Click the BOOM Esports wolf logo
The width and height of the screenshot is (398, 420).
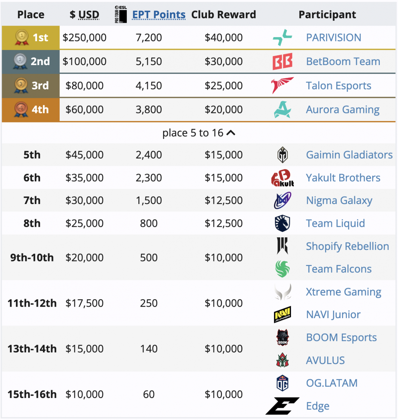click(282, 338)
